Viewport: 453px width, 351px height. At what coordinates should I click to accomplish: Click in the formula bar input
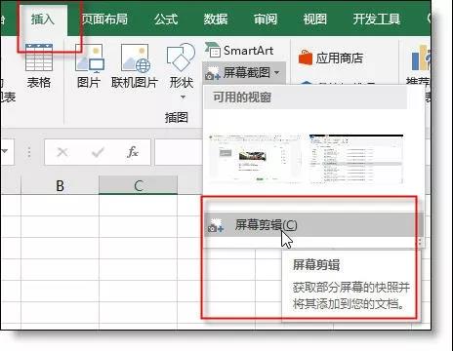[x=179, y=152]
